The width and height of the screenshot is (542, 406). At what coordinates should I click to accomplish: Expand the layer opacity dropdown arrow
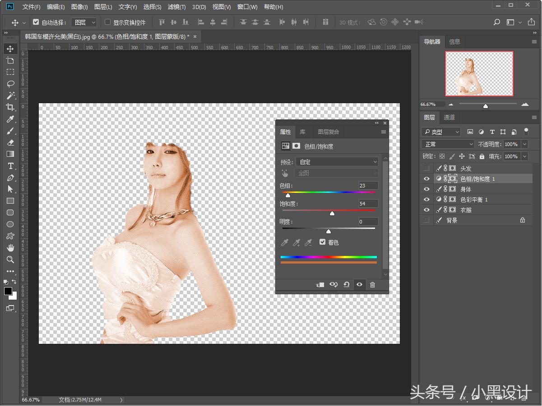(524, 144)
